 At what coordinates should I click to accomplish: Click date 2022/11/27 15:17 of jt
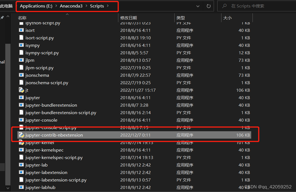[x=138, y=90]
